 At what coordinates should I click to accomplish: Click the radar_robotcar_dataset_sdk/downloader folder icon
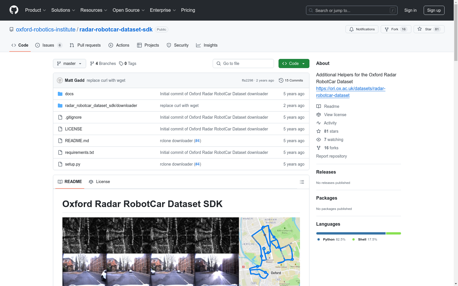tap(60, 106)
